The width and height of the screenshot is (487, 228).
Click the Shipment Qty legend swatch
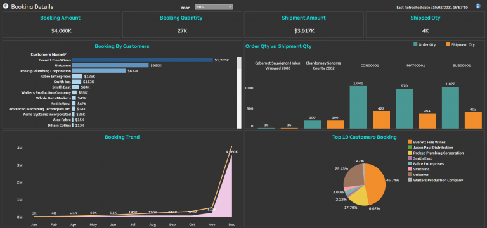(448, 45)
